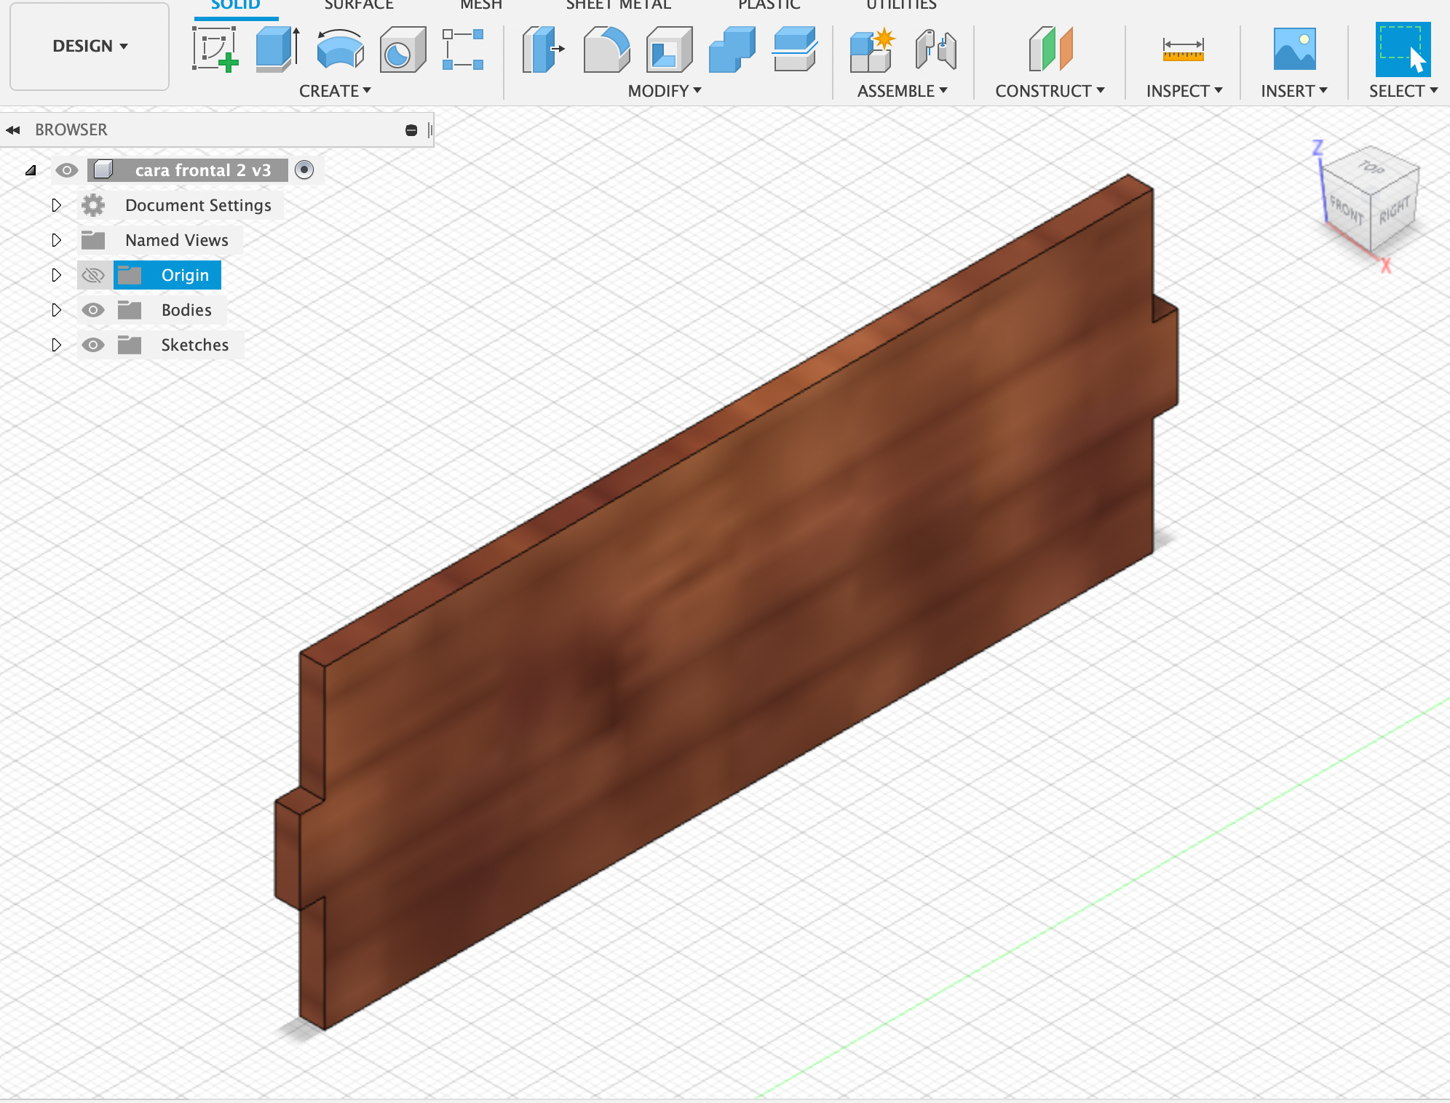
Task: Open the CONSTRUCT dropdown menu
Action: coord(1050,91)
